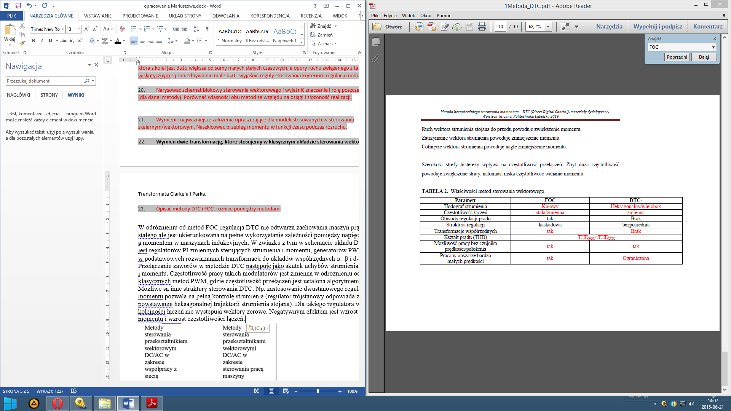Click the Clear formatting eraser icon
Screen dimensions: 731x411
(122, 29)
